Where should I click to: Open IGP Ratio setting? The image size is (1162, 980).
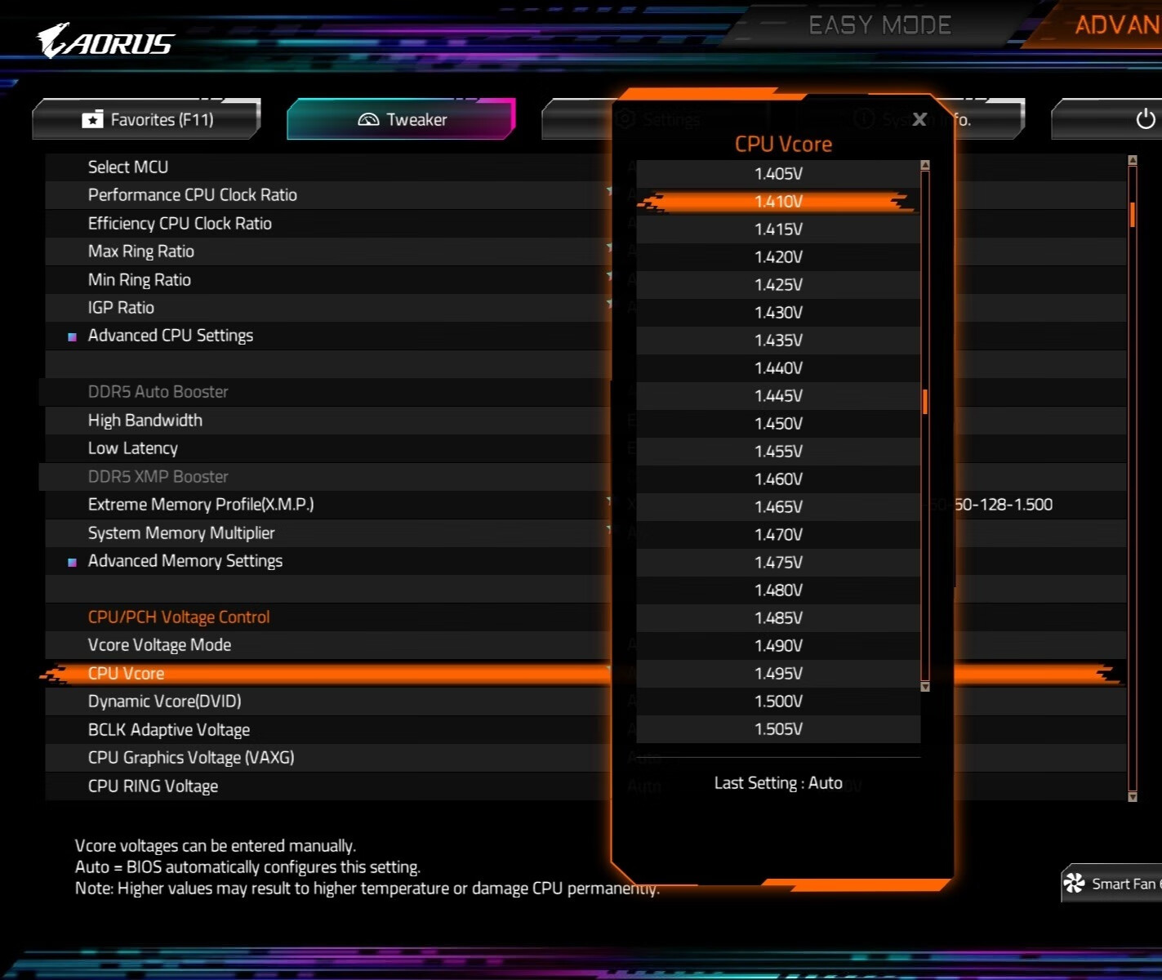click(x=328, y=308)
